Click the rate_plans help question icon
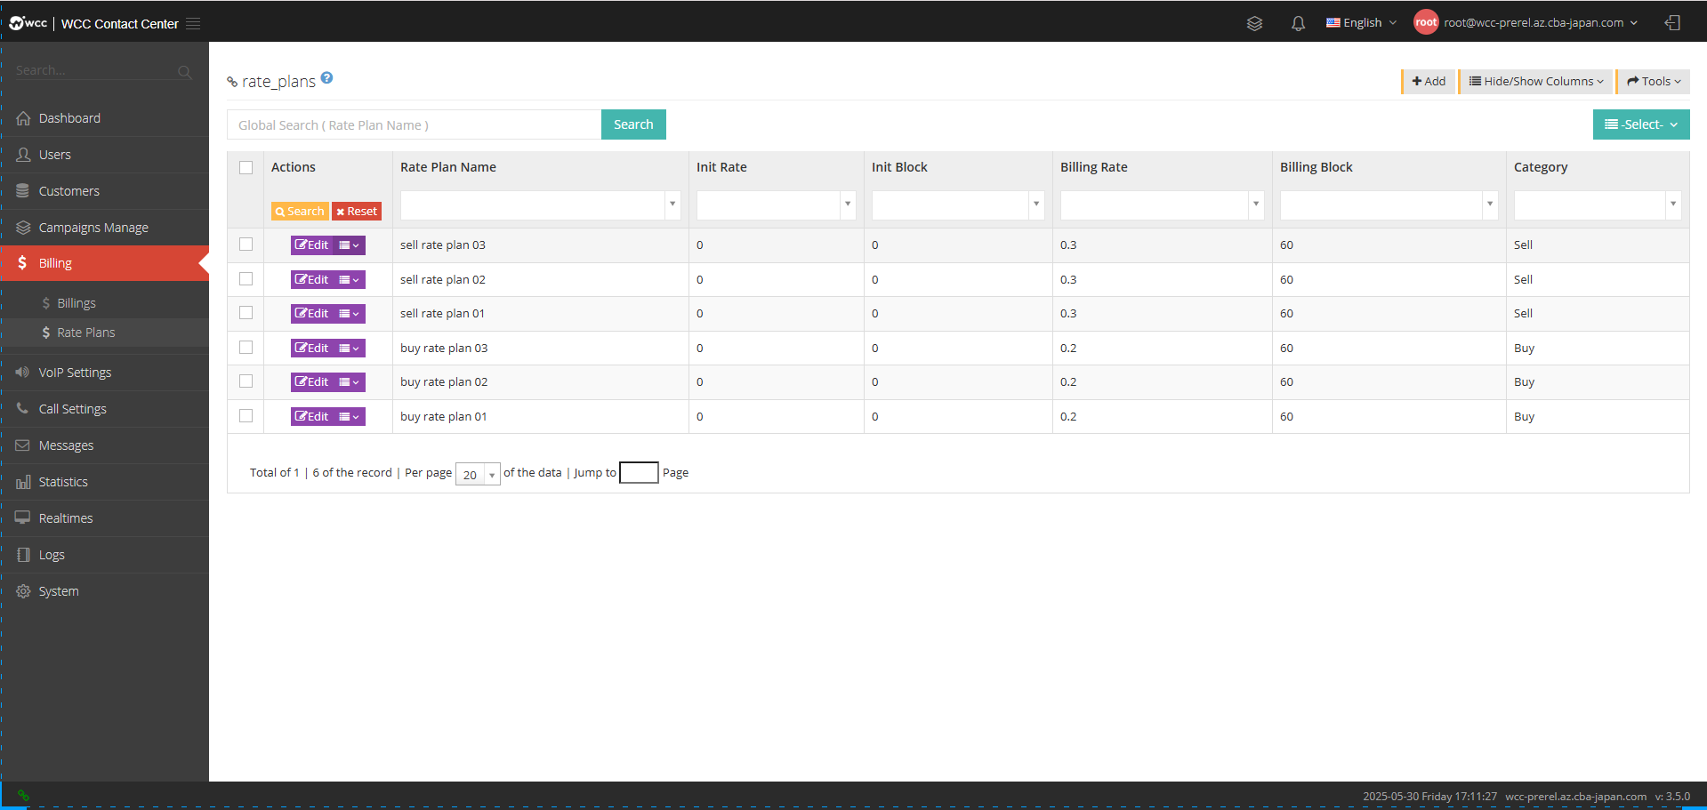The image size is (1707, 810). click(327, 78)
